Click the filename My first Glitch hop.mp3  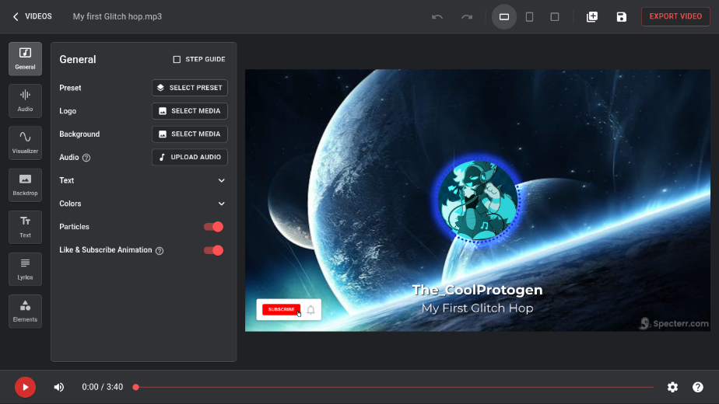tap(117, 16)
